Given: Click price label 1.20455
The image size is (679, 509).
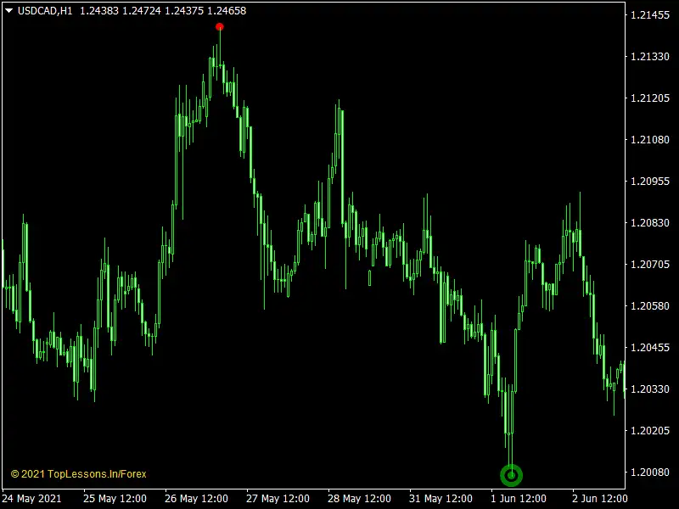Looking at the screenshot, I should point(650,348).
